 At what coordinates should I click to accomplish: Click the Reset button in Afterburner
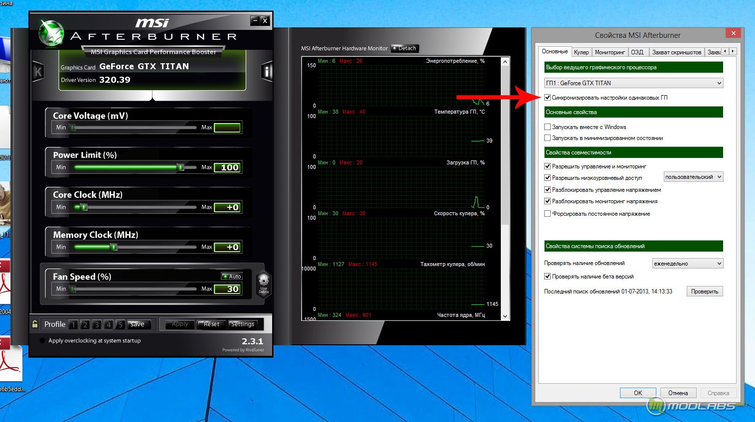pos(211,324)
